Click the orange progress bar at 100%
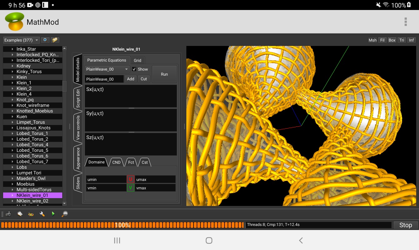The height and width of the screenshot is (250, 419). coord(122,225)
